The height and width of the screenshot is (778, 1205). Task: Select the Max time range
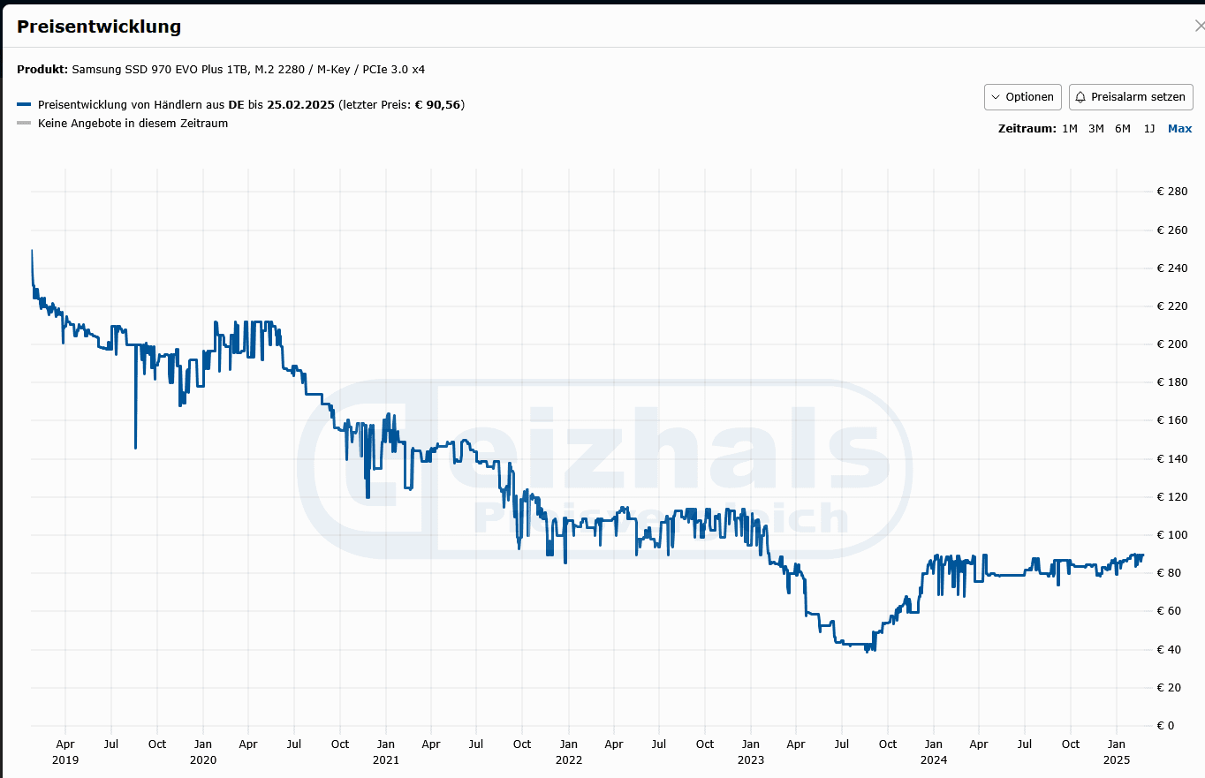click(x=1180, y=129)
